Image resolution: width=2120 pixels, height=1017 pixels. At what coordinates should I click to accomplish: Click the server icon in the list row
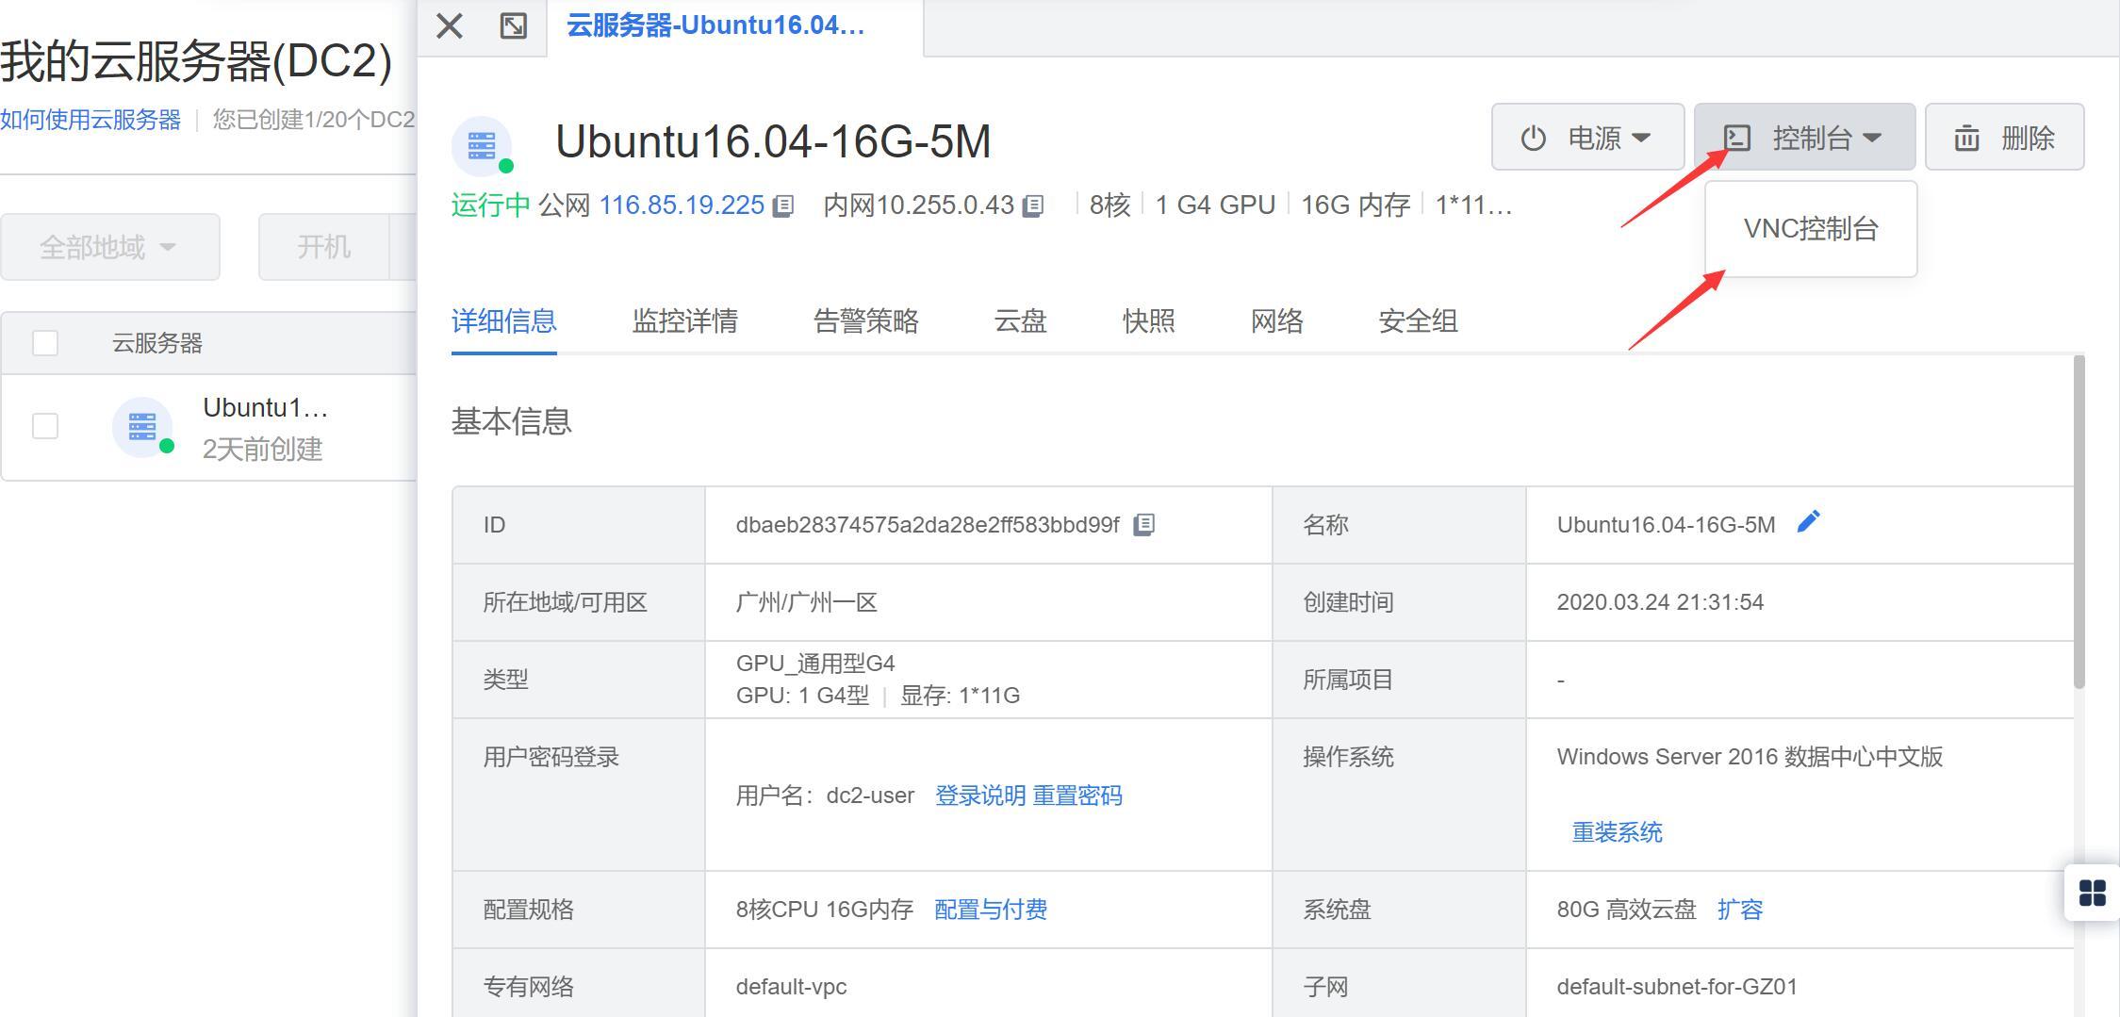142,427
